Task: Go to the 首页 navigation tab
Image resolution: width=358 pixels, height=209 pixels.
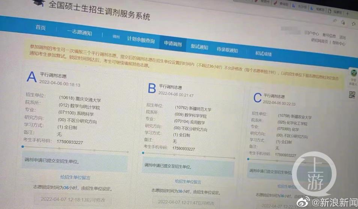Action: pos(41,28)
